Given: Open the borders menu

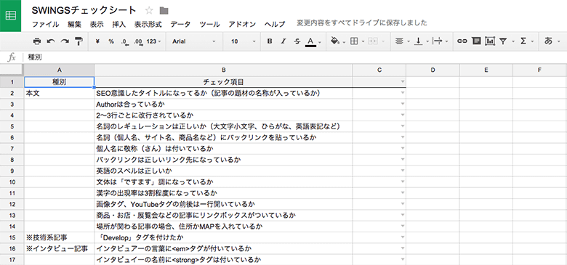Looking at the screenshot, I should (x=356, y=41).
